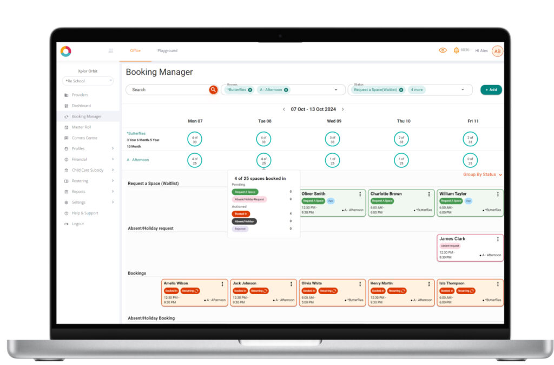This screenshot has height=365, width=554.
Task: Remove the *Butterflies room chip
Action: tap(250, 90)
